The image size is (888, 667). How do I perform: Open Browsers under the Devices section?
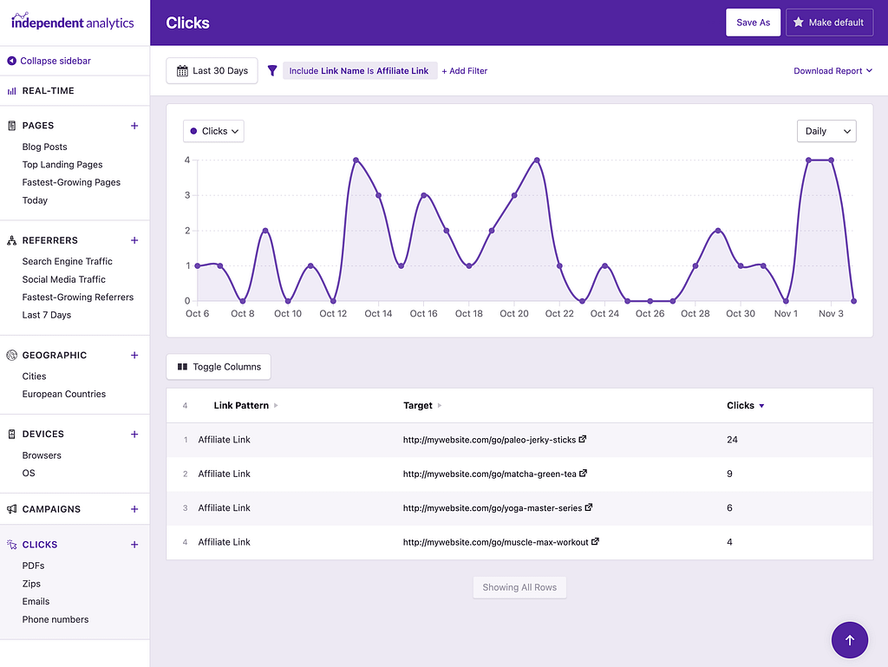click(x=42, y=454)
